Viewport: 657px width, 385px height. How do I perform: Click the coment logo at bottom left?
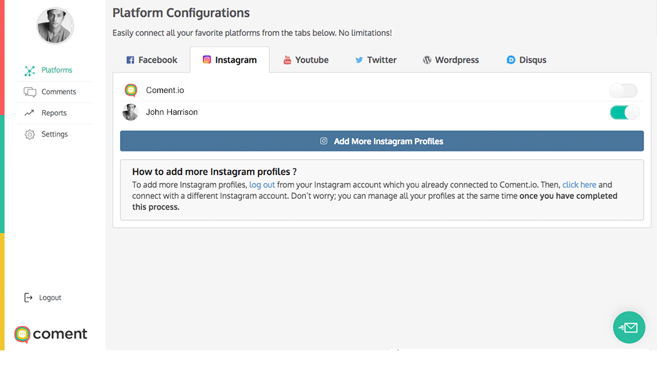point(51,334)
